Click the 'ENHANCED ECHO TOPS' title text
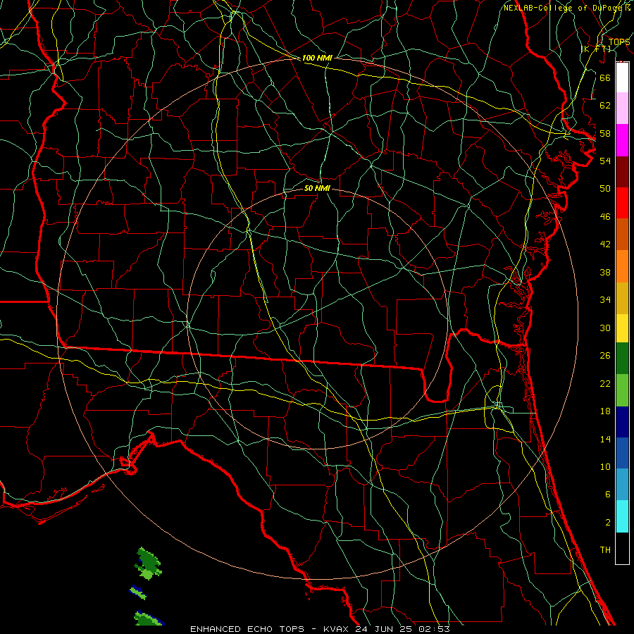 pyautogui.click(x=247, y=629)
